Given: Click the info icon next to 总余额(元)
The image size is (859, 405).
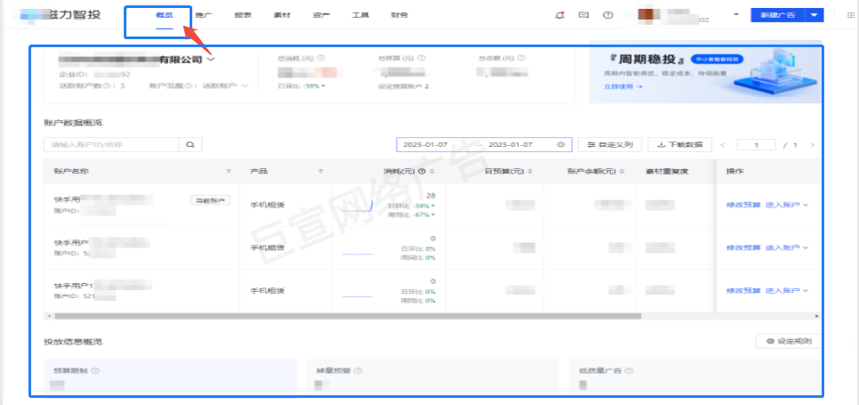Looking at the screenshot, I should (x=523, y=58).
